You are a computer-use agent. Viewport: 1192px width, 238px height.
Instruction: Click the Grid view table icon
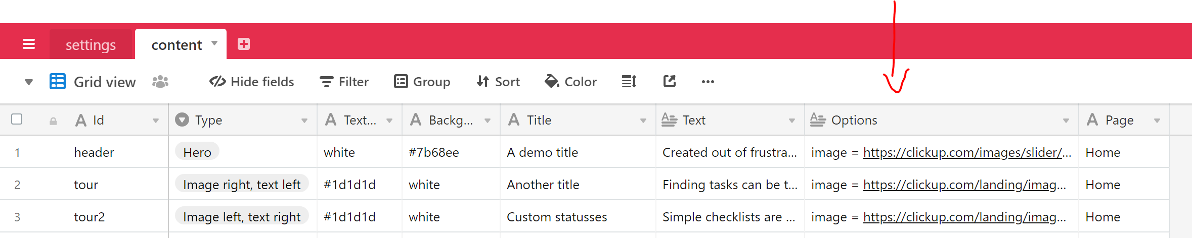[58, 81]
